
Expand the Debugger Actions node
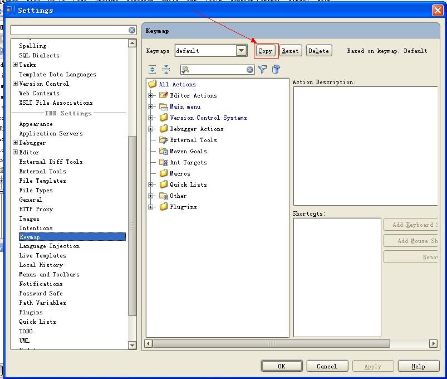[x=150, y=129]
